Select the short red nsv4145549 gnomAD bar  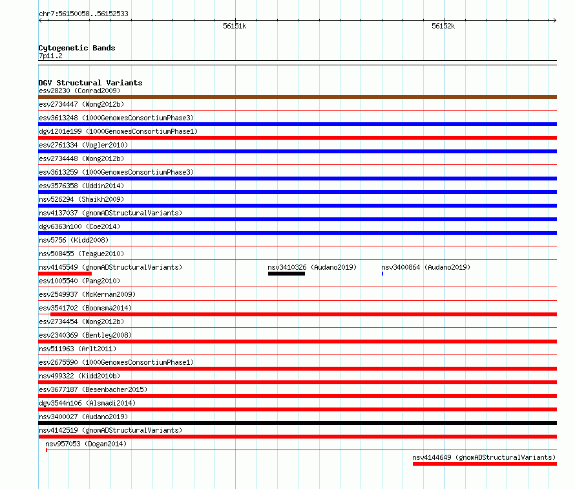point(65,274)
